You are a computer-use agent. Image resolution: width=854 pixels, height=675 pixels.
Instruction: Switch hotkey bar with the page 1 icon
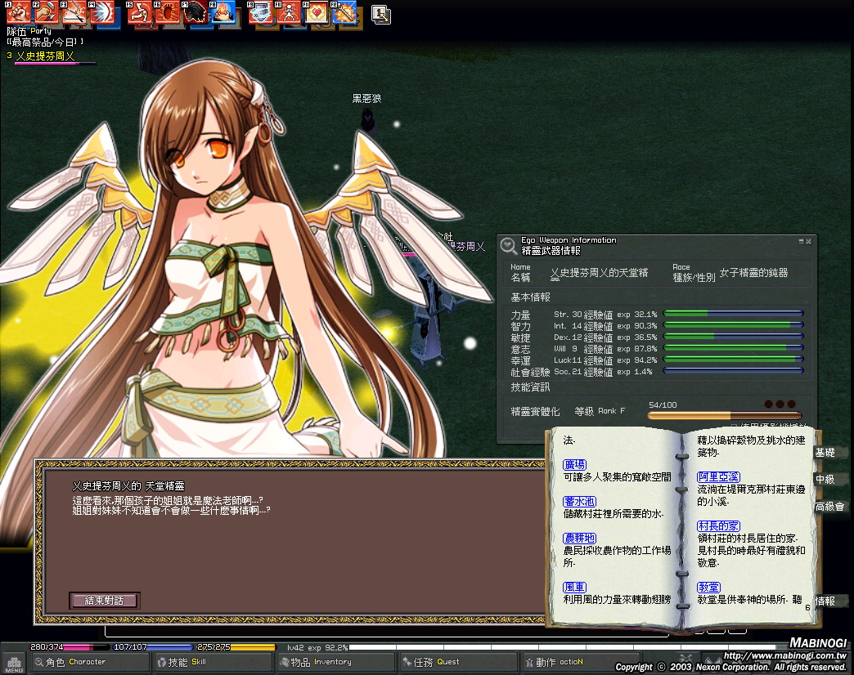click(380, 13)
